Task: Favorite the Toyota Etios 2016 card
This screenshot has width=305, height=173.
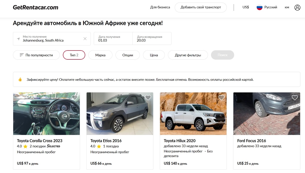Action: point(148,98)
